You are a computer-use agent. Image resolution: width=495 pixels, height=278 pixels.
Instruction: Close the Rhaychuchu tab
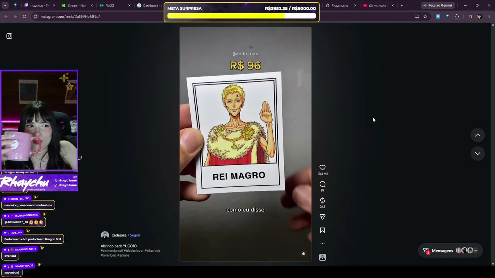[x=355, y=5]
